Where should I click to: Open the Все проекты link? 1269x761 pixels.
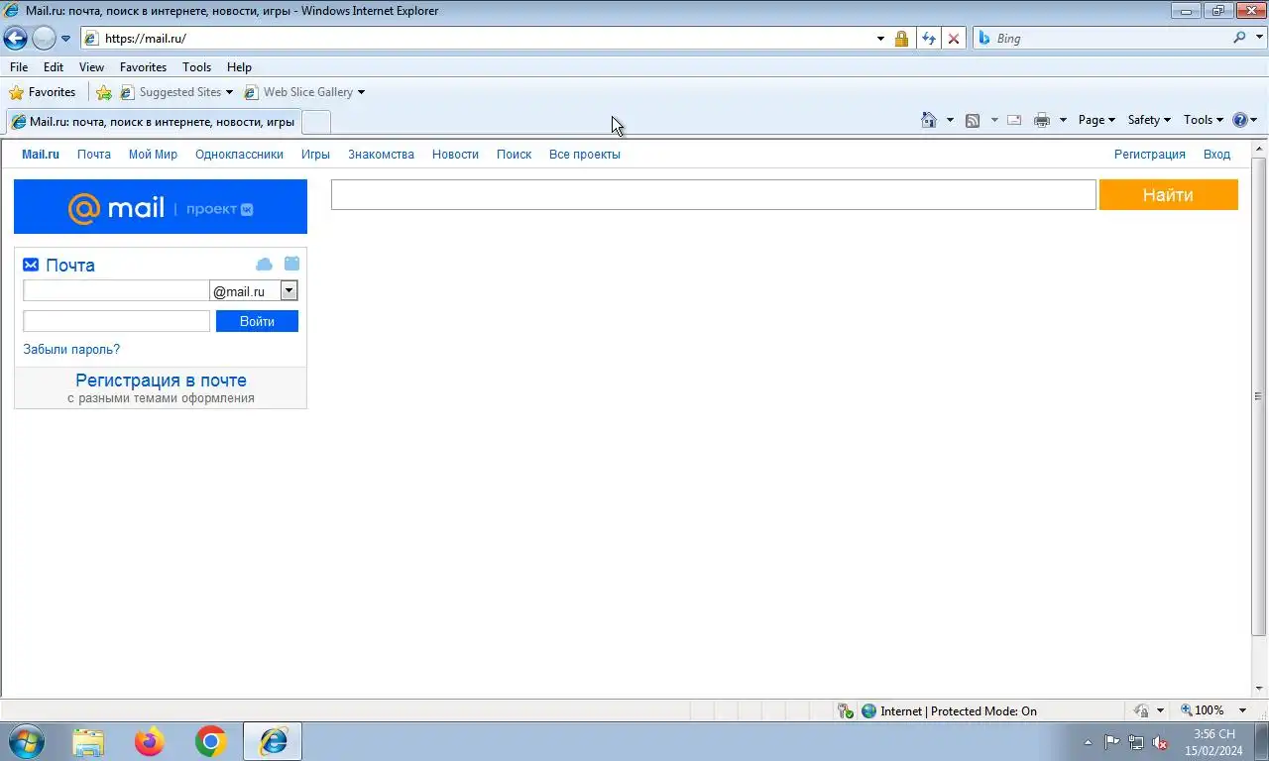pyautogui.click(x=585, y=155)
